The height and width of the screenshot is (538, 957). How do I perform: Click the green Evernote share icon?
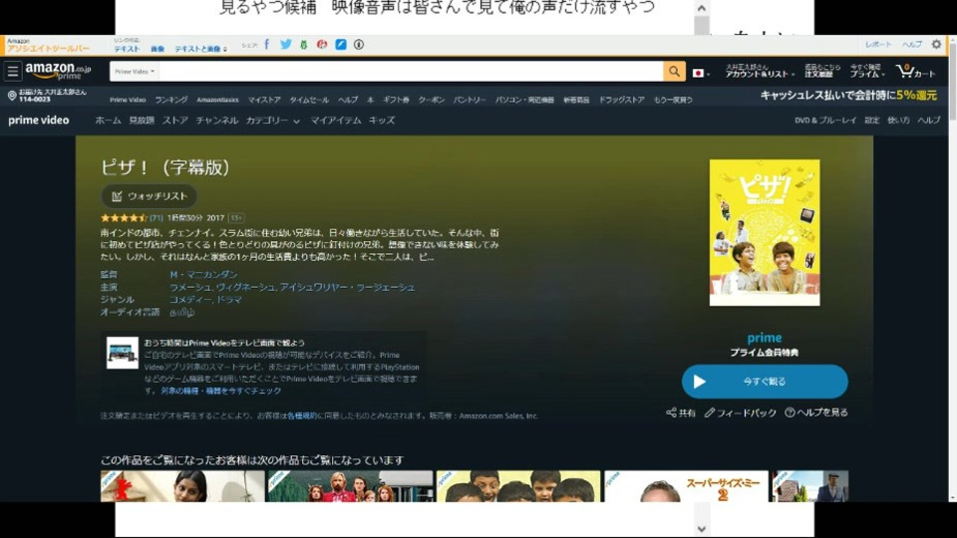click(303, 45)
